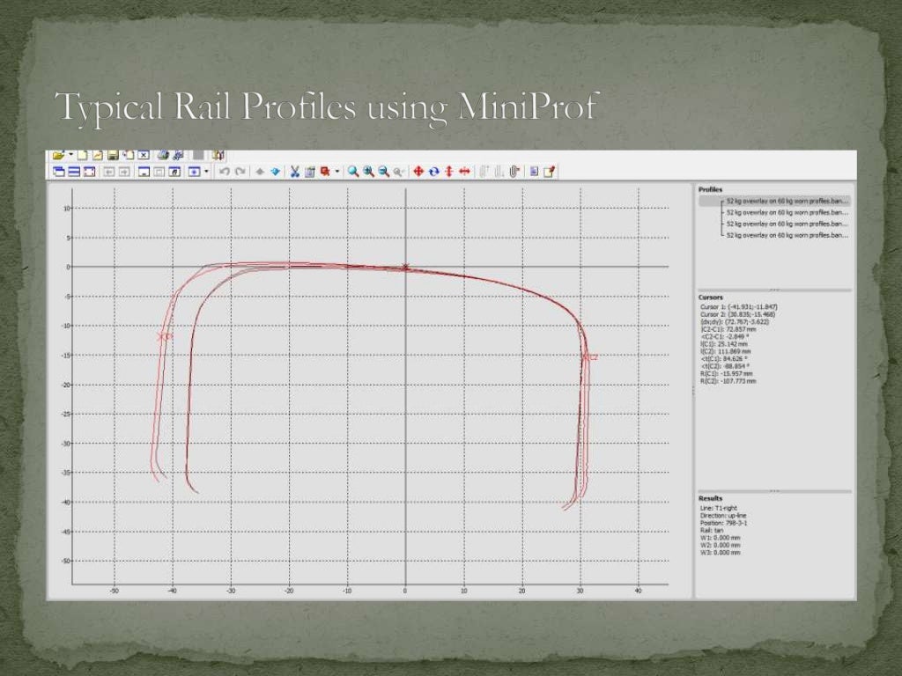Screen dimensions: 902x676
Task: Select the highlighted first profile in list
Action: coord(773,202)
